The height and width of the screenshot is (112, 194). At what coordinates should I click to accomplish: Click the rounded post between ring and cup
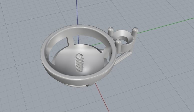click(x=110, y=31)
